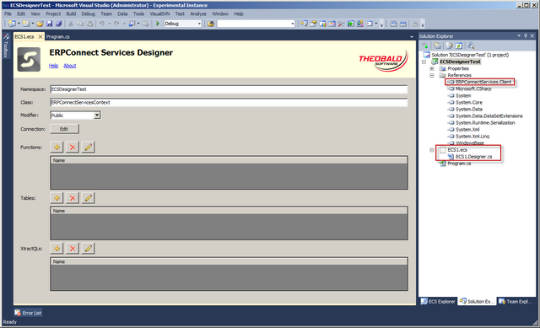The width and height of the screenshot is (540, 328).
Task: Close the ECS1.ecs tab
Action: [40, 36]
